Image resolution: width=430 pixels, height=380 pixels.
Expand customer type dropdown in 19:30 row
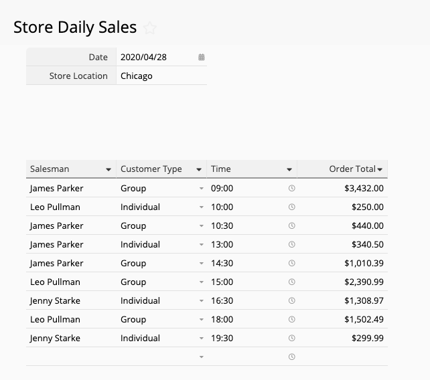pyautogui.click(x=202, y=339)
